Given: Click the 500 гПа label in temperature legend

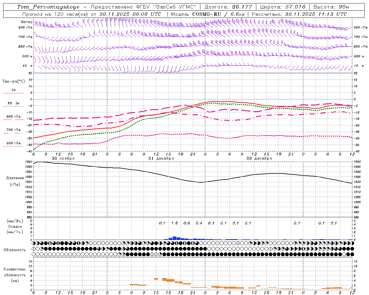Looking at the screenshot, I should pos(14,143).
